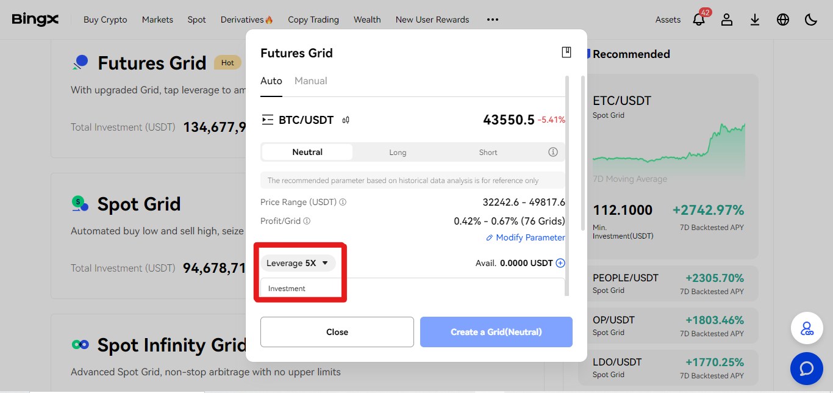This screenshot has height=393, width=833.
Task: Click the 32242.6 - 49817.6 price range
Action: point(524,202)
